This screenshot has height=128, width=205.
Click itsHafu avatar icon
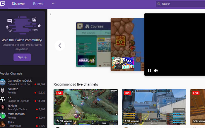click(2, 107)
